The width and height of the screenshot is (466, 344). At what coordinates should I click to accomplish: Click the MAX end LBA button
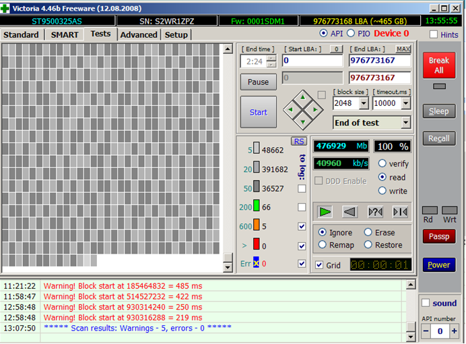[403, 49]
